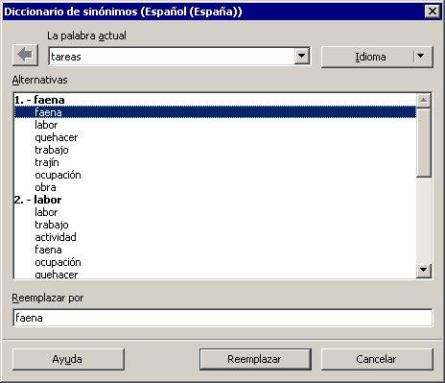Close the Diccionario de sinónimos dialog
The height and width of the screenshot is (383, 445).
click(x=433, y=12)
